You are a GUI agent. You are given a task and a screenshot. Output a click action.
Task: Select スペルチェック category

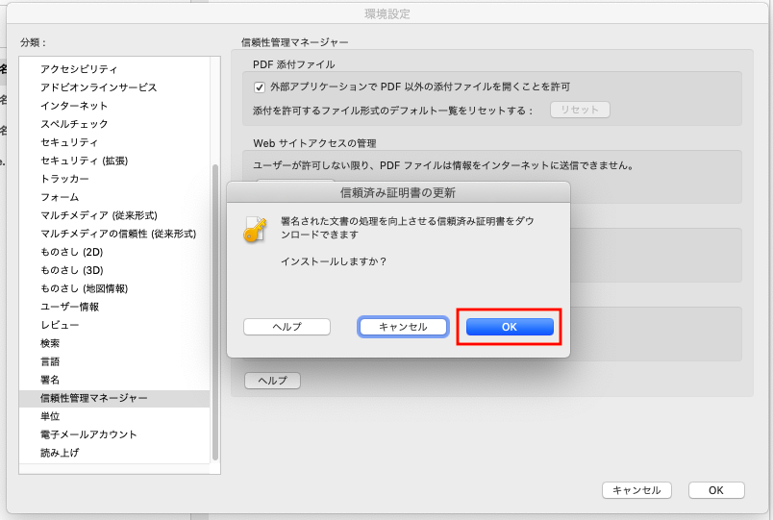(x=114, y=124)
